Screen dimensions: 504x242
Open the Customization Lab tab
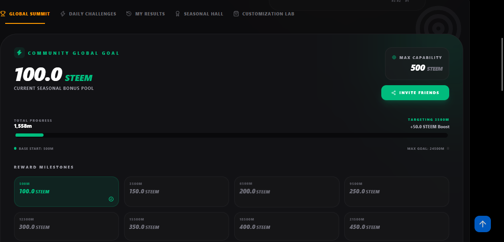click(264, 14)
